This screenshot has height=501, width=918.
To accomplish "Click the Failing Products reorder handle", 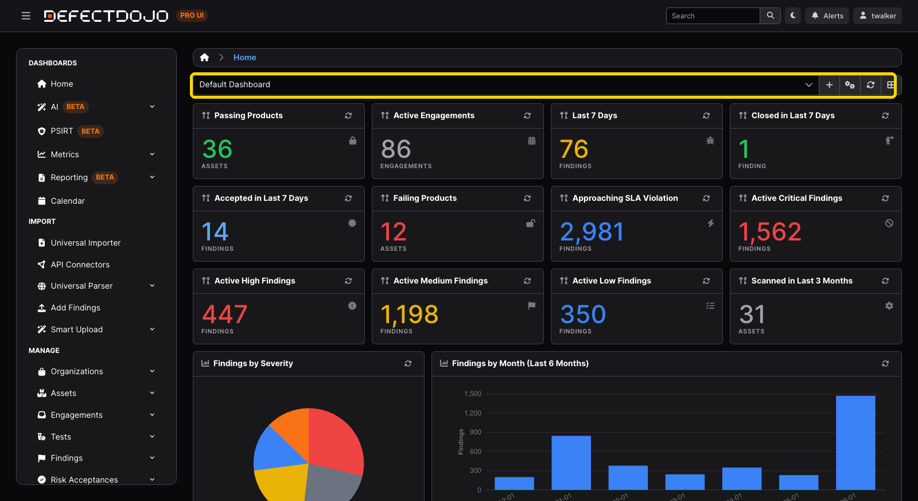I will (385, 198).
